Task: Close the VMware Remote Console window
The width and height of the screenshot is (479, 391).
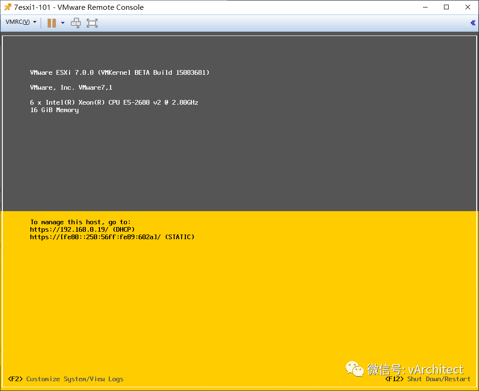Action: tap(468, 7)
